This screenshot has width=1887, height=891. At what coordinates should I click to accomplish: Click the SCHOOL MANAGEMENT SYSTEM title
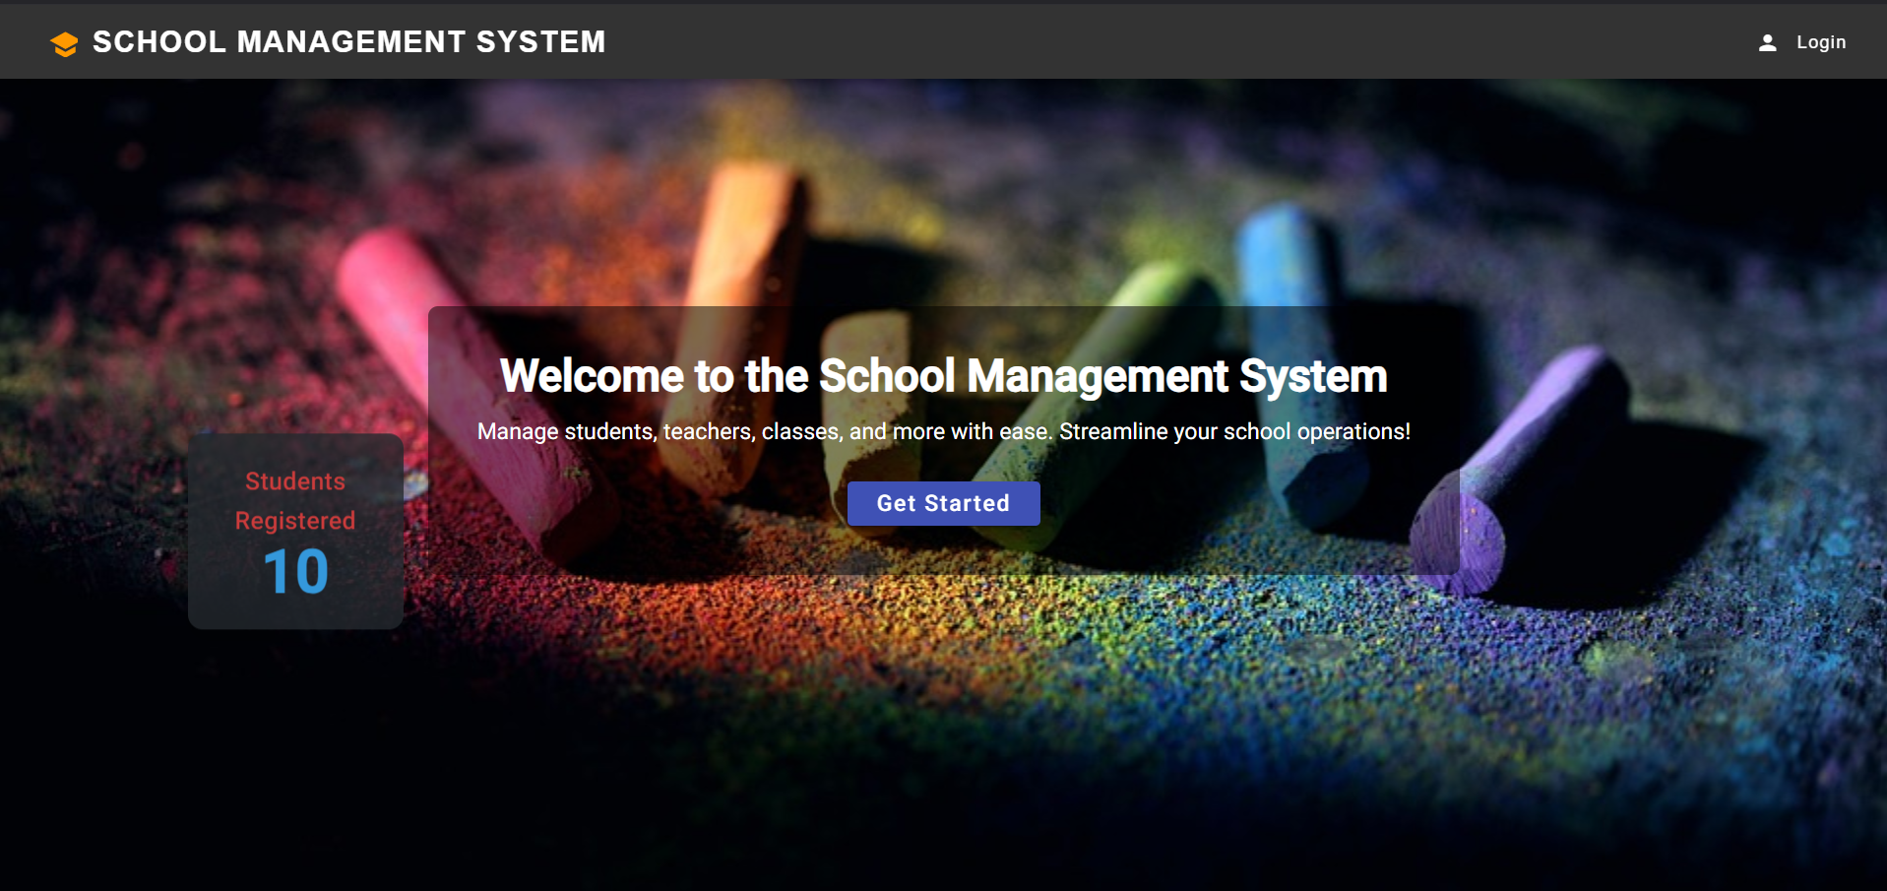tap(348, 41)
